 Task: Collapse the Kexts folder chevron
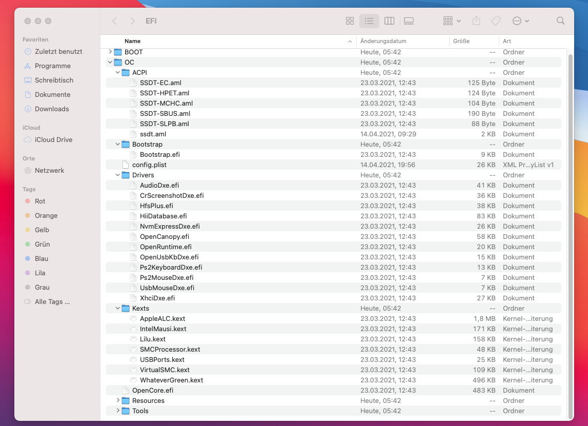[118, 308]
